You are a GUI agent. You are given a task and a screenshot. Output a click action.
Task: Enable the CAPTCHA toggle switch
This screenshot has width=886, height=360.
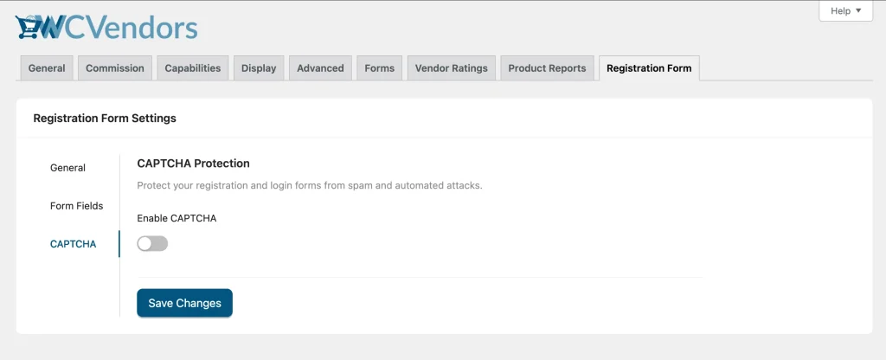click(x=152, y=244)
